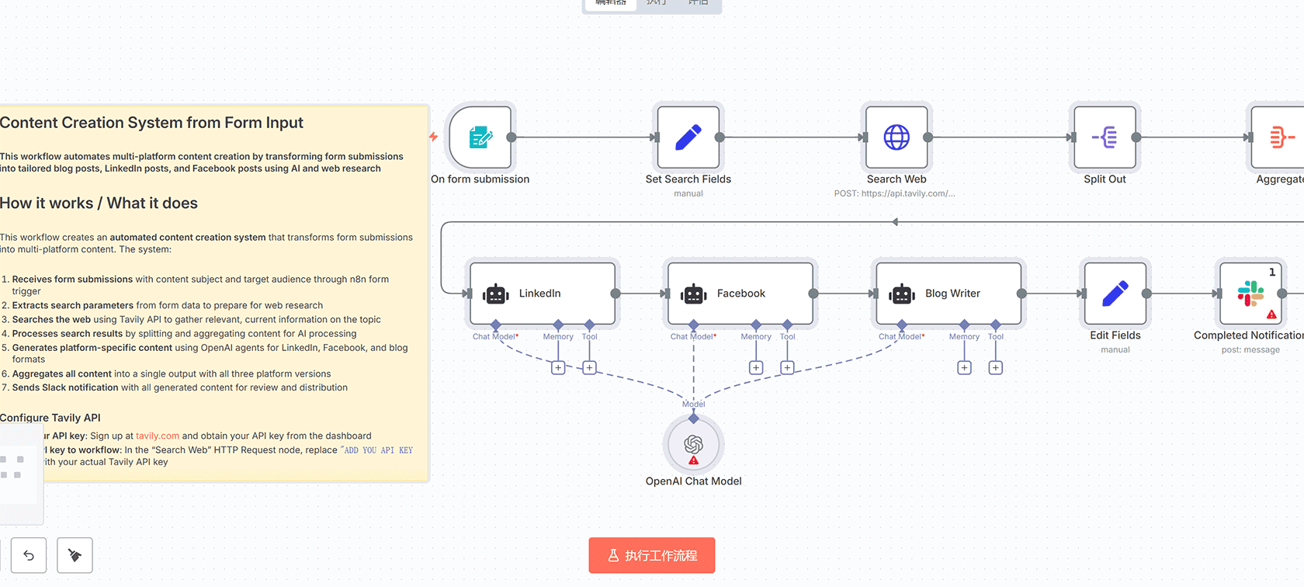The height and width of the screenshot is (587, 1304).
Task: Select the LinkedIn agent node
Action: (x=542, y=293)
